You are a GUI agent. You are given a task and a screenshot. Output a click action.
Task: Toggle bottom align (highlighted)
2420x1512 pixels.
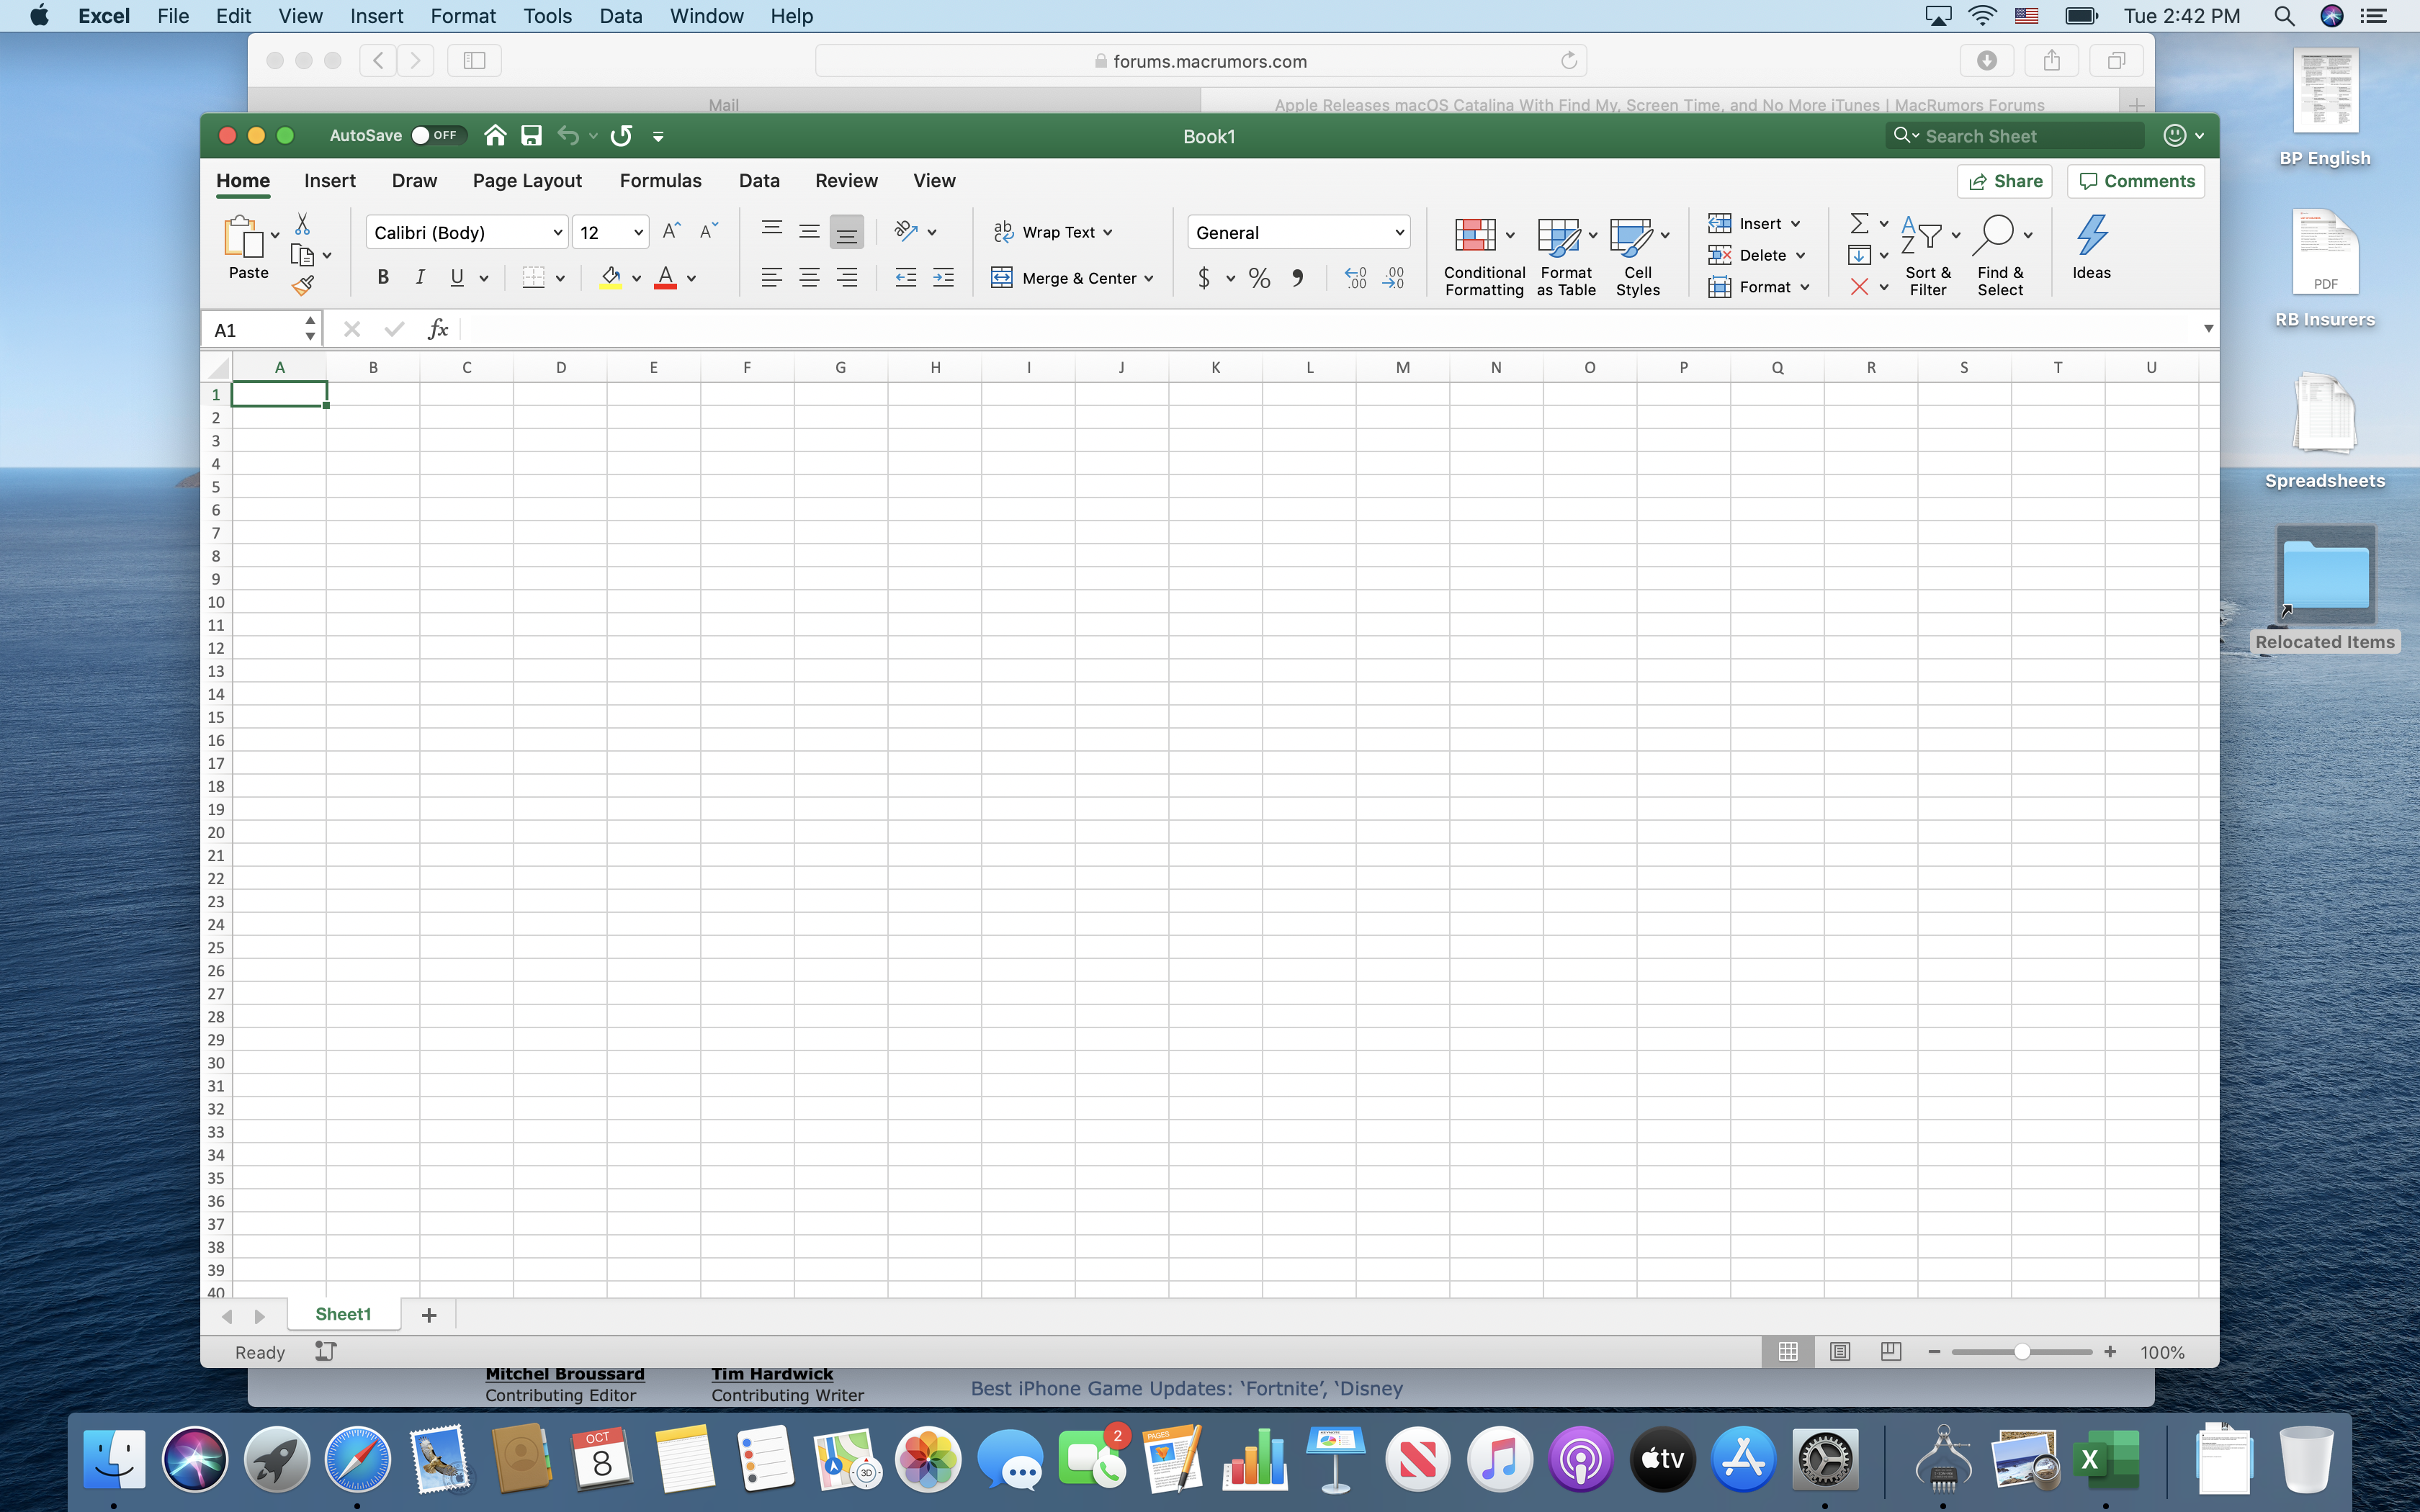846,232
